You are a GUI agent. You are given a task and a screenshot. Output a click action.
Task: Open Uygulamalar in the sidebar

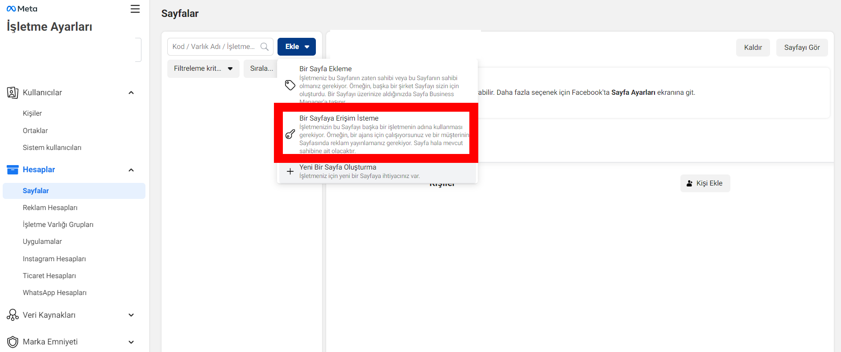pos(42,242)
